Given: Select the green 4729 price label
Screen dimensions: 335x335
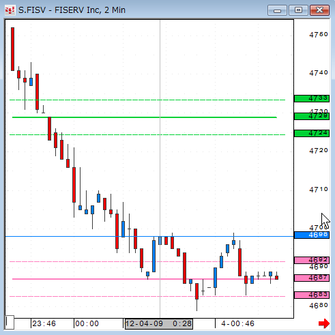Looking at the screenshot, I should [x=312, y=116].
